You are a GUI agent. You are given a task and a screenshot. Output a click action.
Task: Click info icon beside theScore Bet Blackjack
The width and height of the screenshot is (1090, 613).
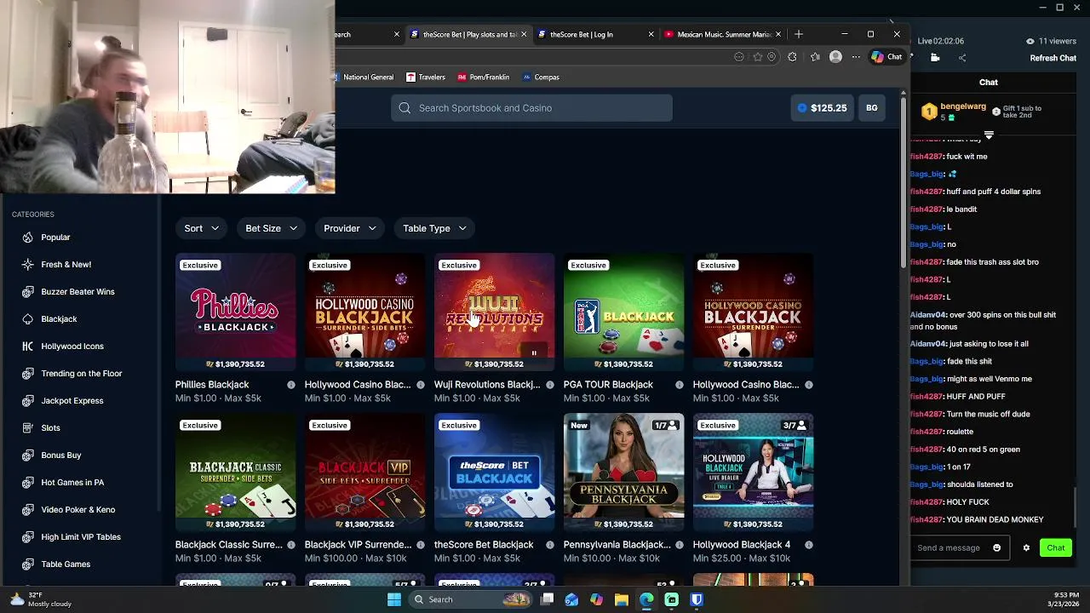click(x=550, y=545)
